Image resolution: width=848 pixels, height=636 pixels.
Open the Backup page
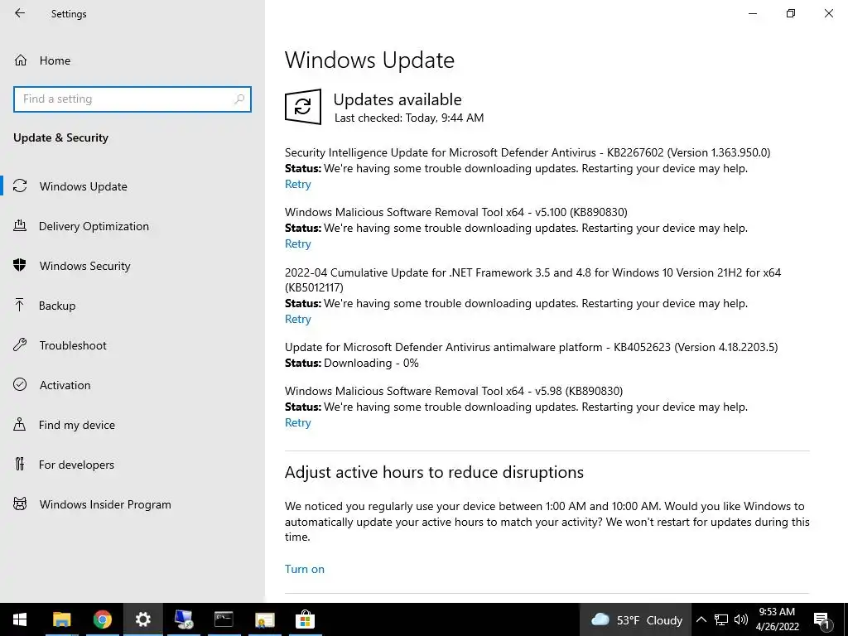[x=57, y=306]
